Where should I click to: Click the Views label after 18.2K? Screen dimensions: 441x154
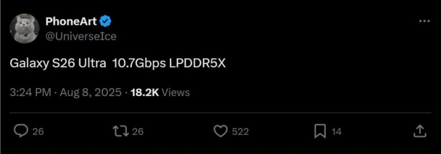(x=176, y=92)
